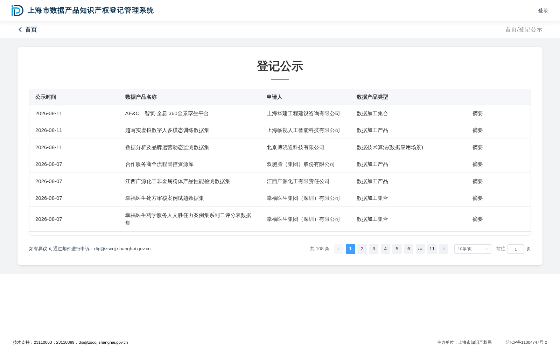The height and width of the screenshot is (350, 560).
Task: Click the 数据产品类型 column header
Action: tap(372, 97)
